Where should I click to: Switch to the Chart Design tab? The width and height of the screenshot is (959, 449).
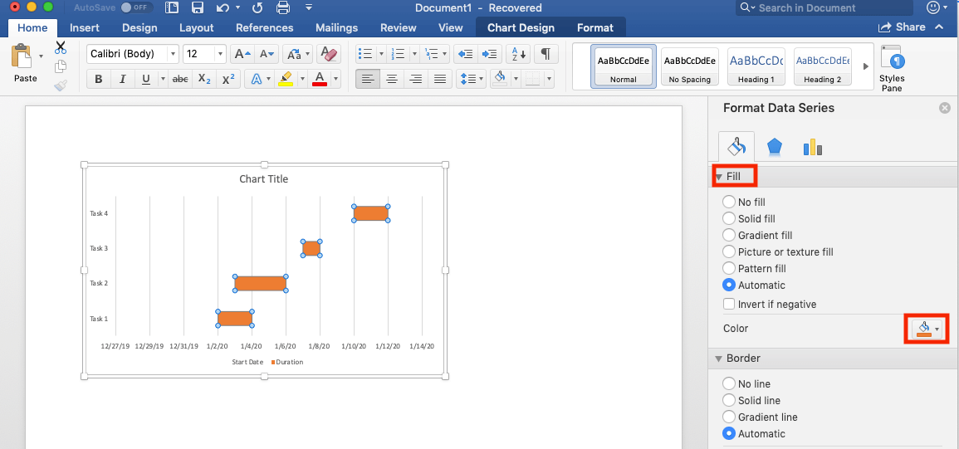coord(521,27)
